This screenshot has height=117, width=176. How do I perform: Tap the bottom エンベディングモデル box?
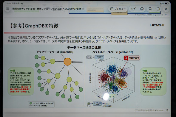click(x=97, y=104)
